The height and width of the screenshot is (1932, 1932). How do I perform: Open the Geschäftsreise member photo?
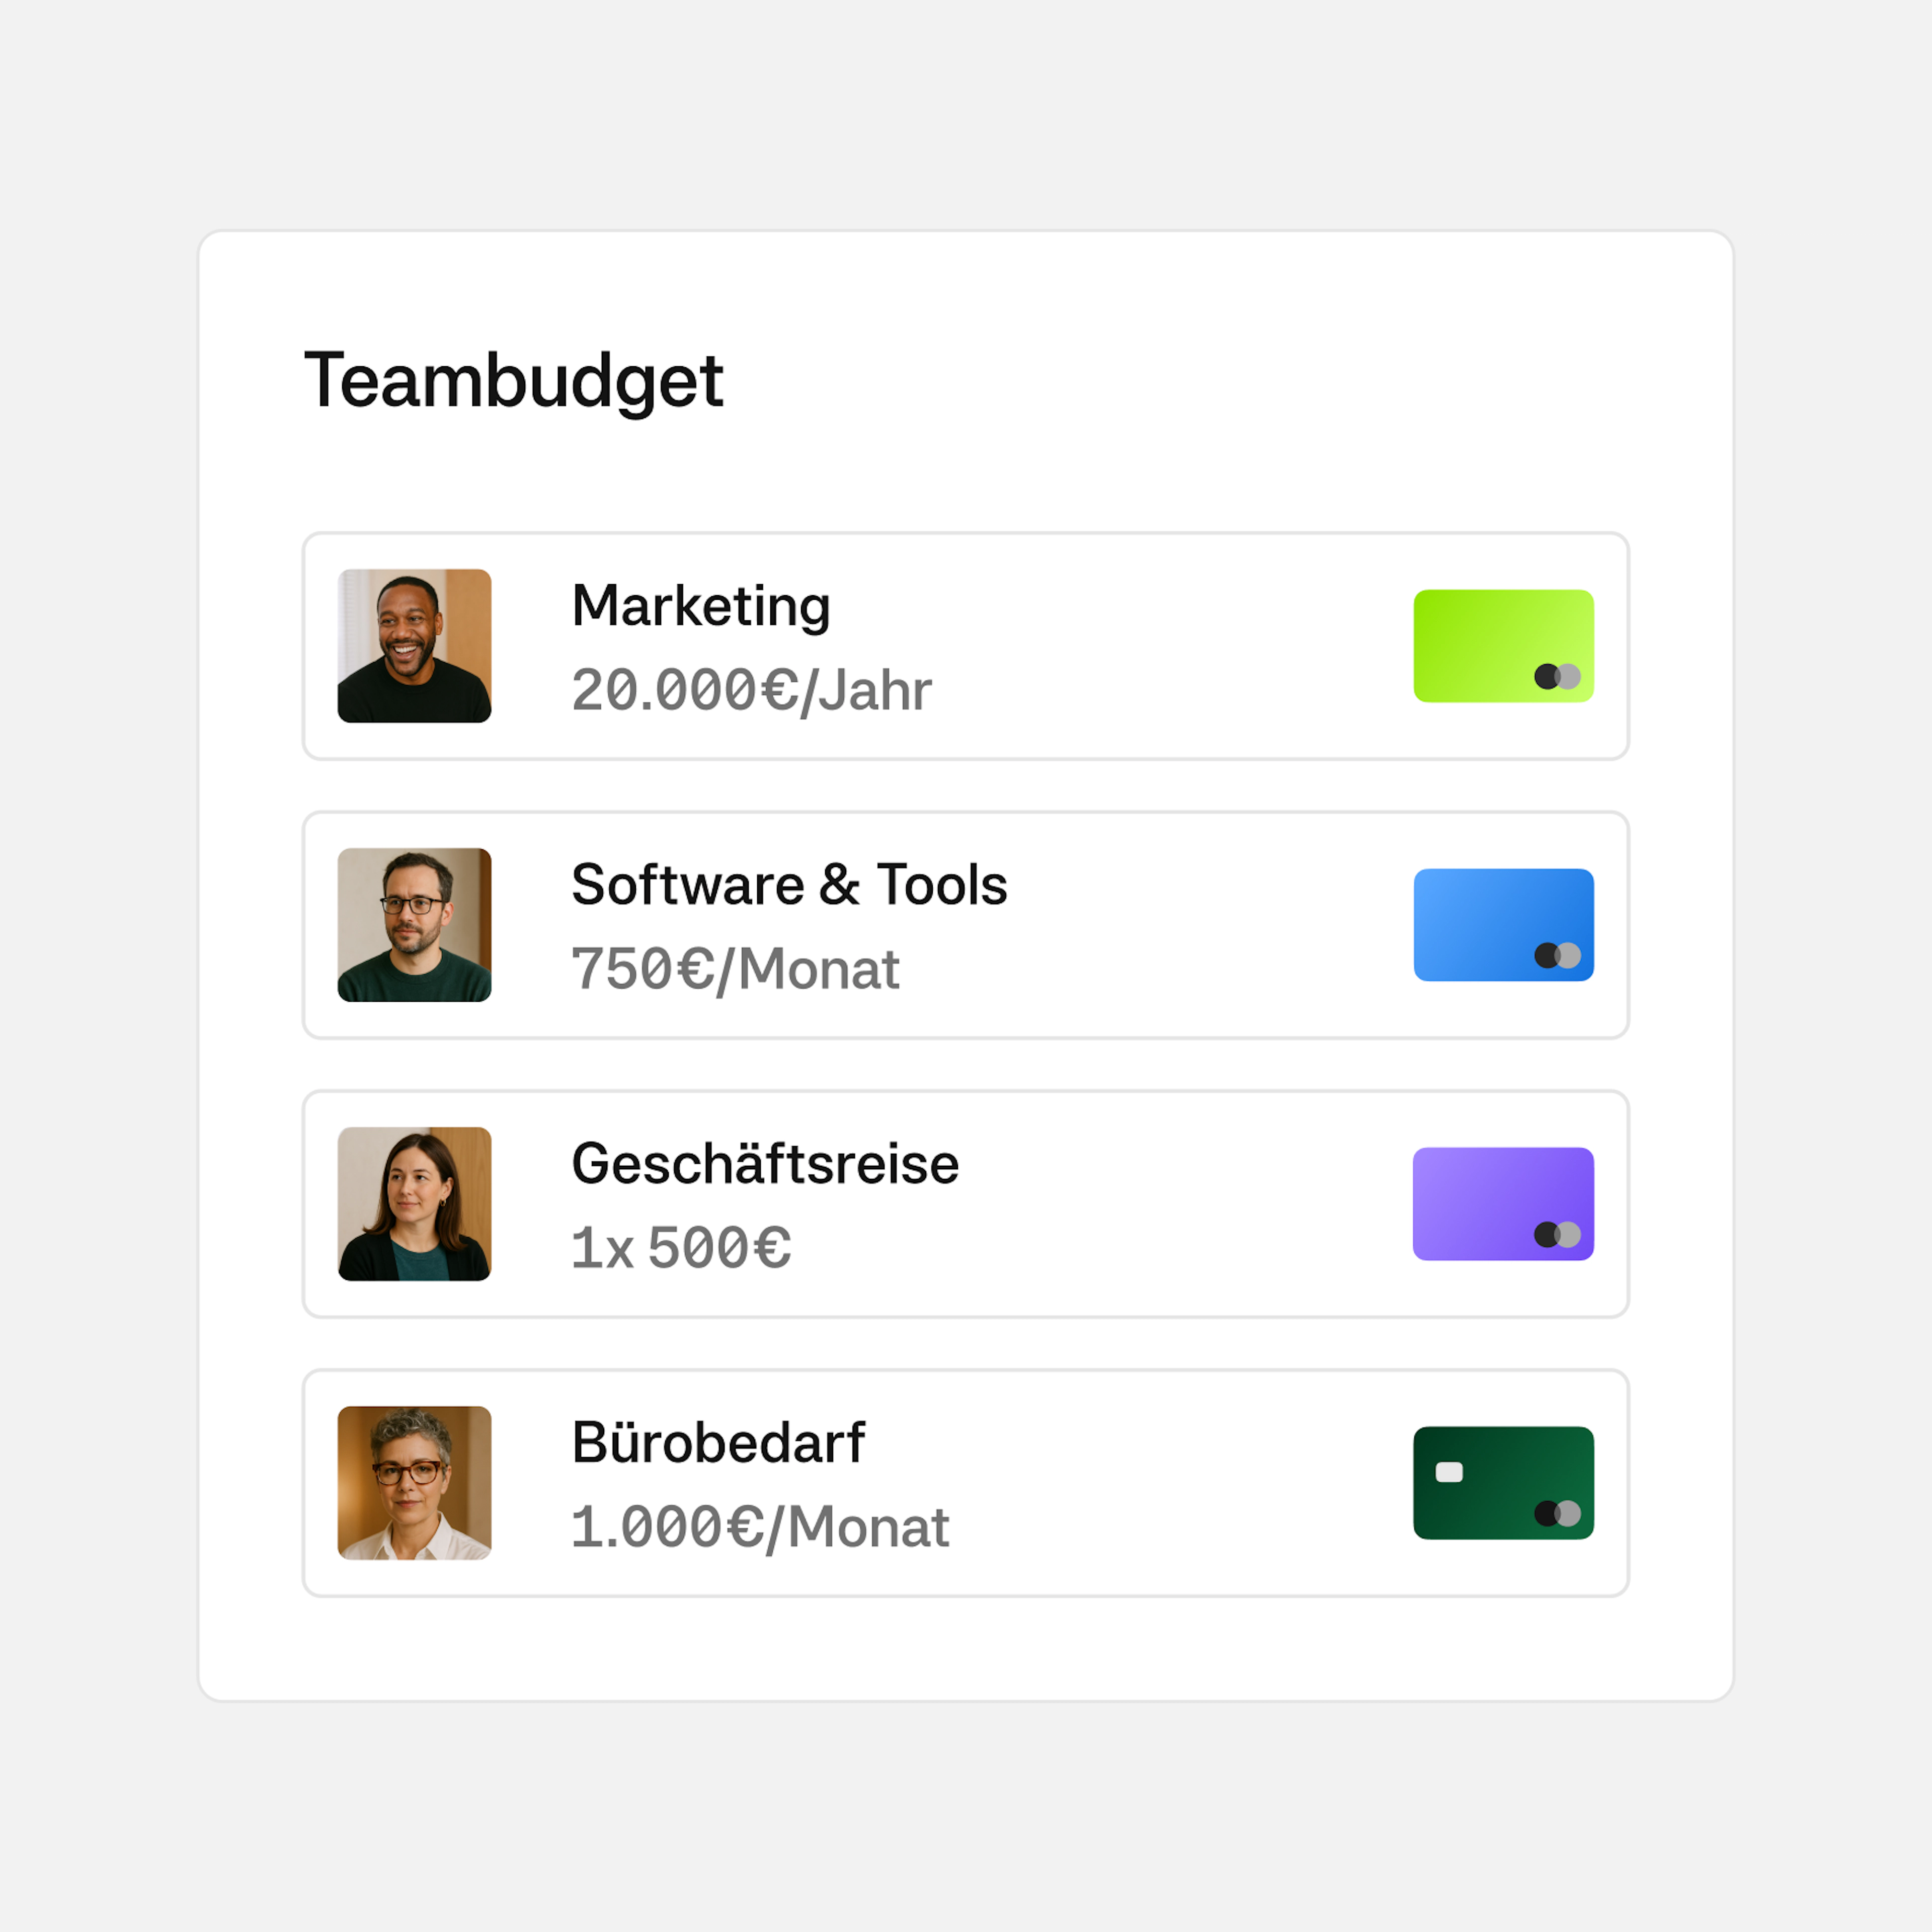tap(414, 1204)
